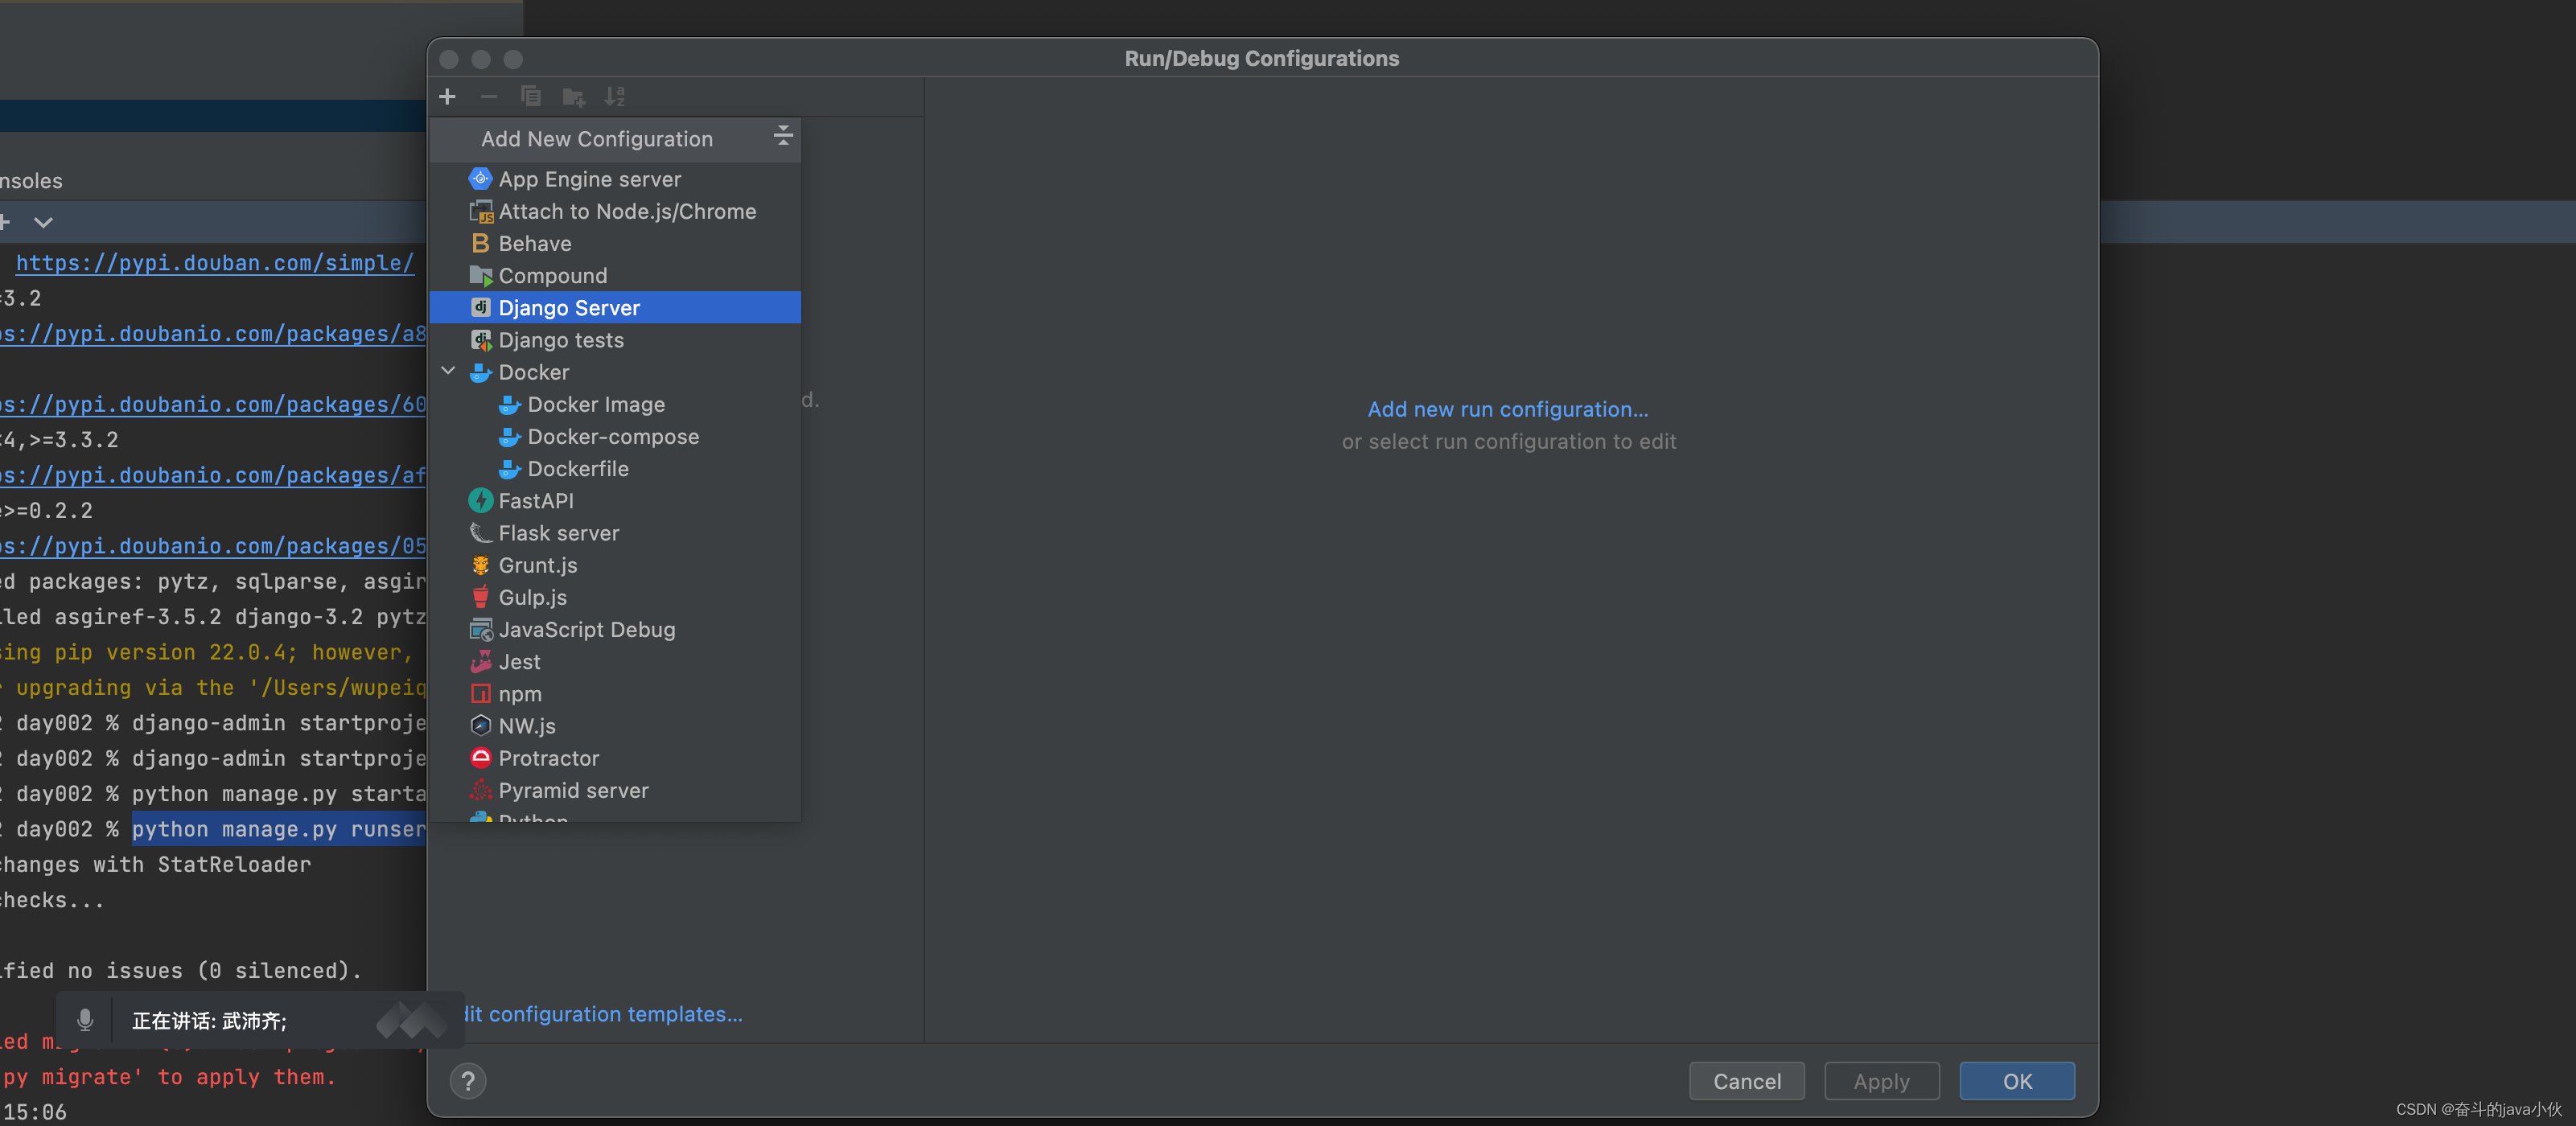Click the FastAPI lightning bolt icon
Screen dimensions: 2576x1126
(x=481, y=500)
